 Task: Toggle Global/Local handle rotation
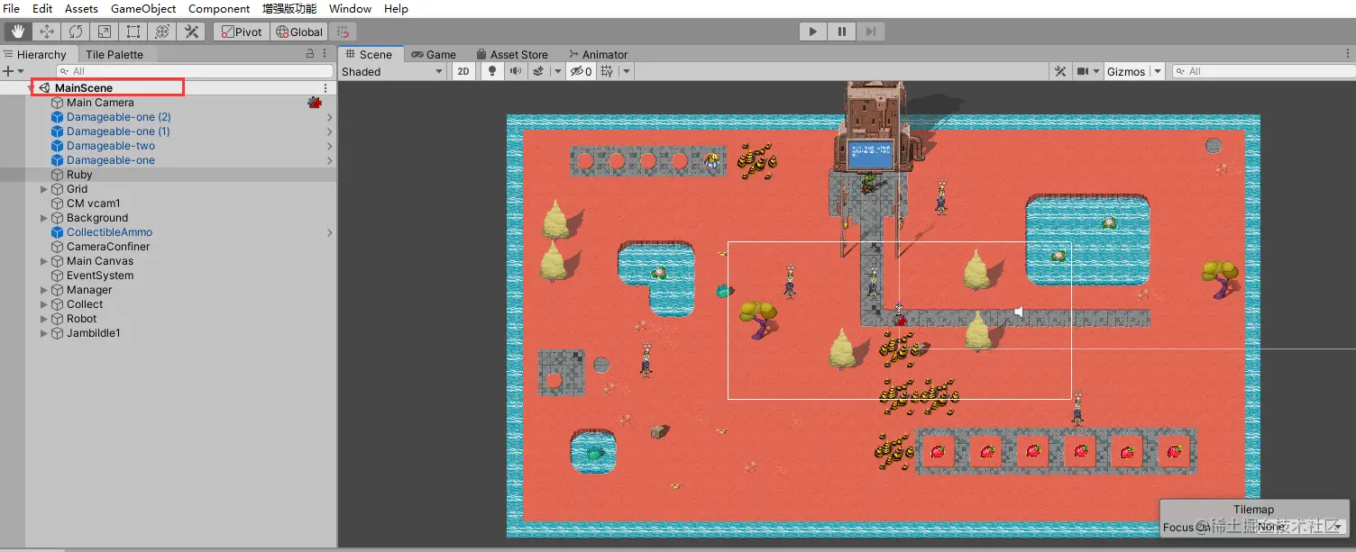coord(298,32)
